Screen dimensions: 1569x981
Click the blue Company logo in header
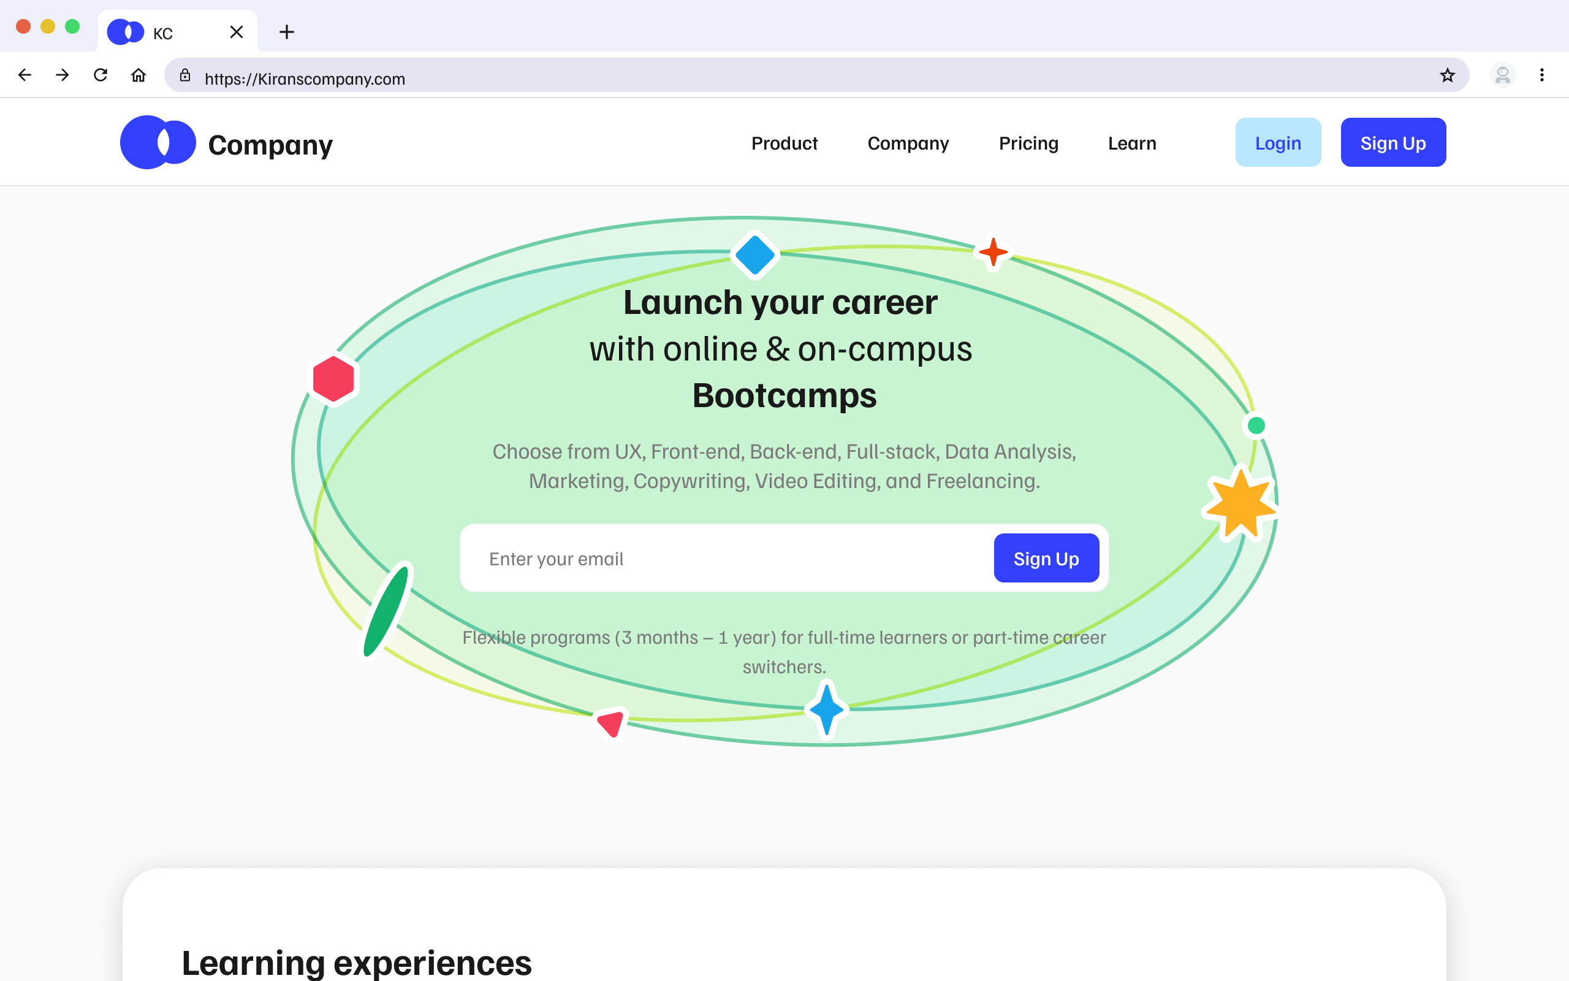[158, 143]
